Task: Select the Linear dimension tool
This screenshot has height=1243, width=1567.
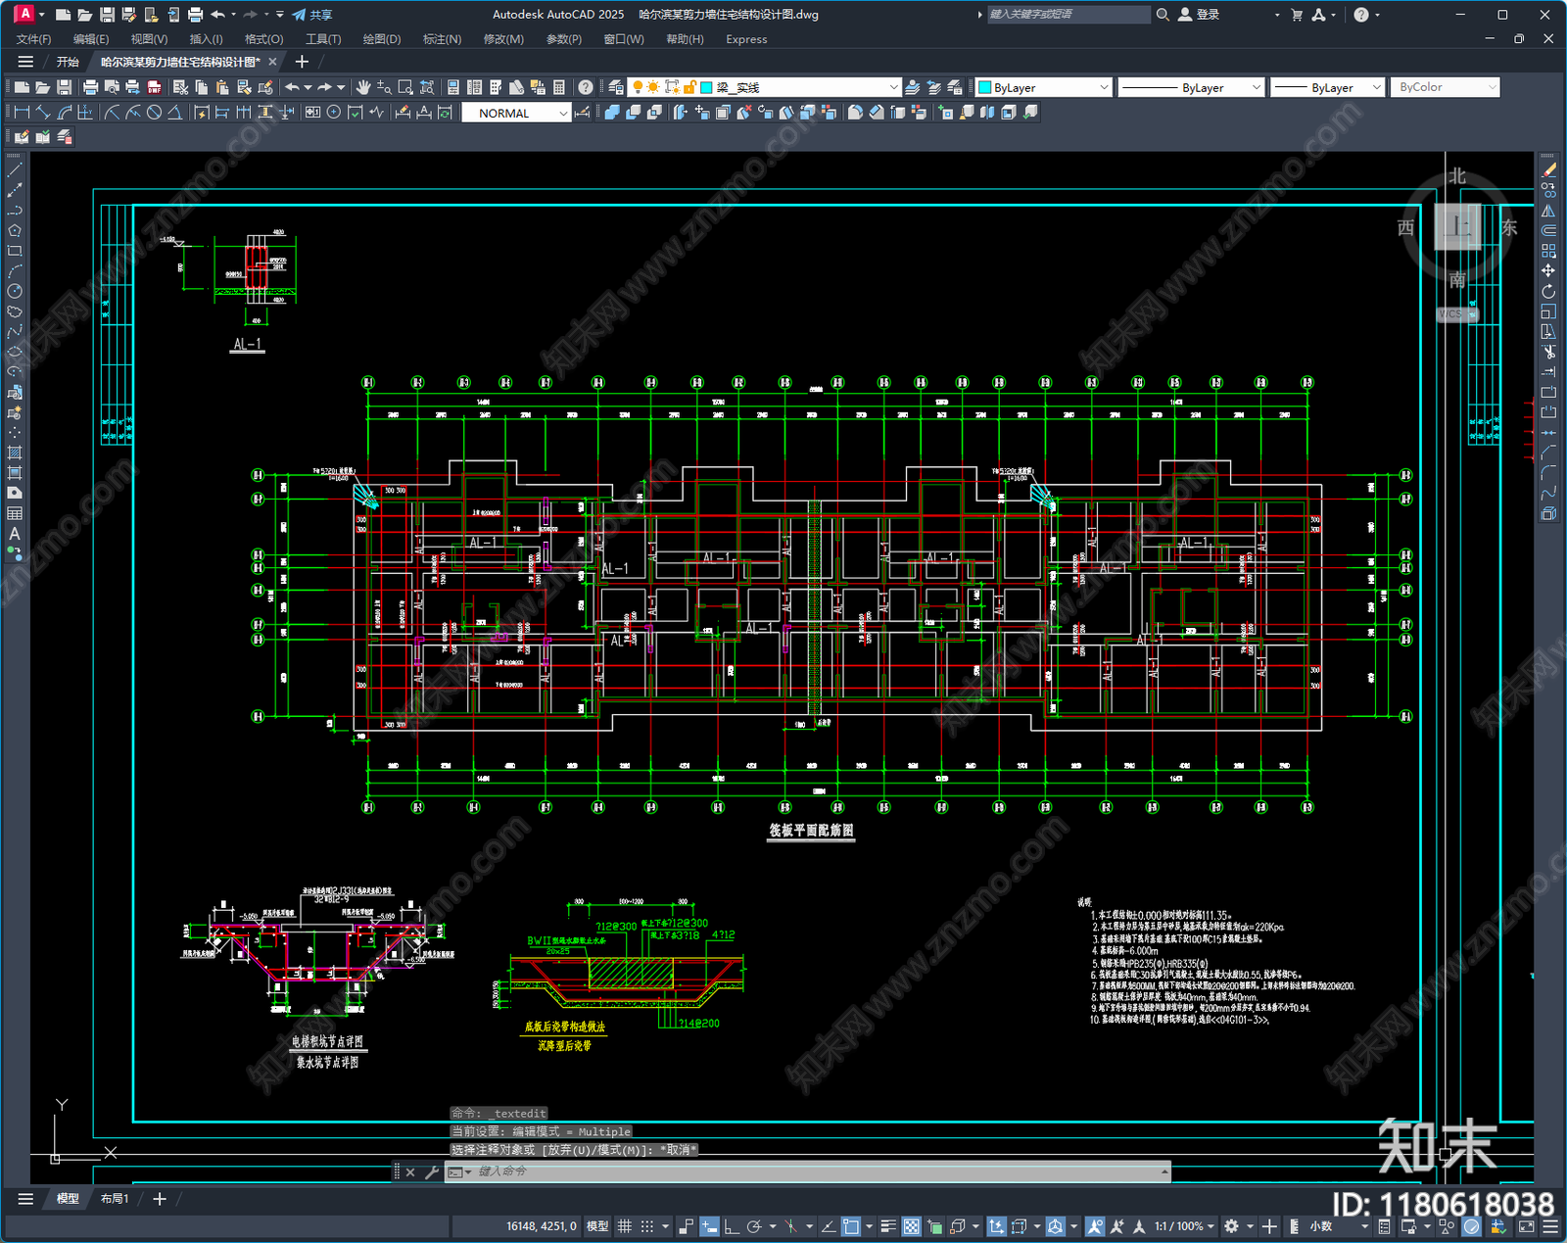Action: pos(22,113)
